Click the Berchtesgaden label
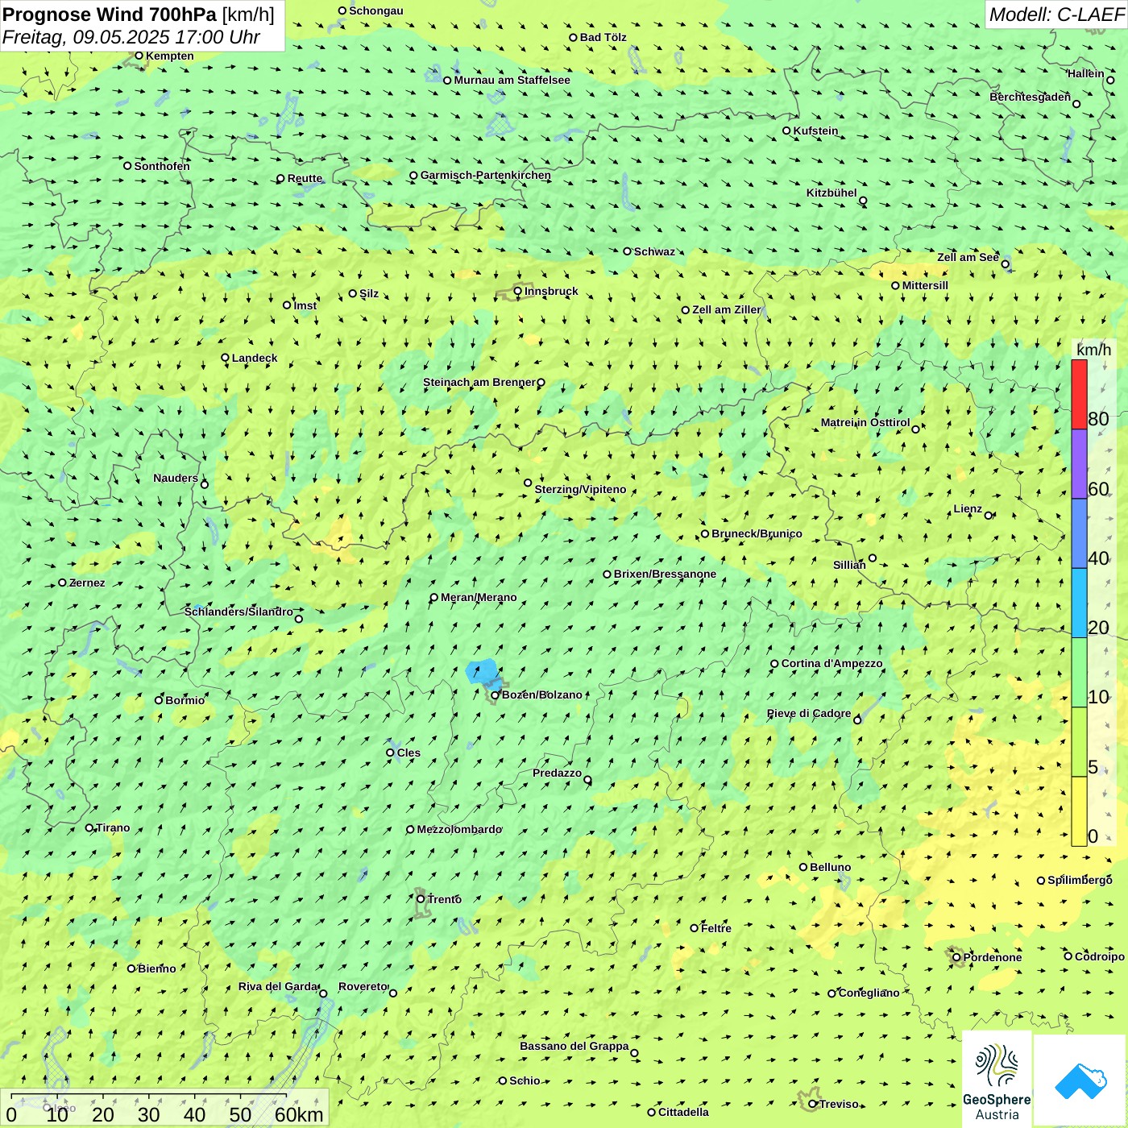Viewport: 1128px width, 1128px height. [1030, 97]
